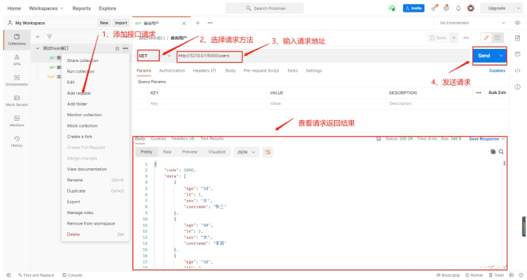Image resolution: width=527 pixels, height=280 pixels.
Task: Copy the response body to clipboard
Action: pos(493,151)
